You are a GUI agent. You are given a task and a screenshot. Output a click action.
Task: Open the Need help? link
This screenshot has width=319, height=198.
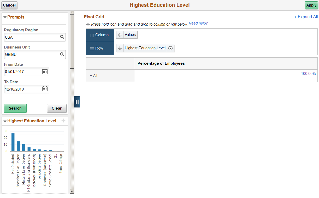click(198, 23)
